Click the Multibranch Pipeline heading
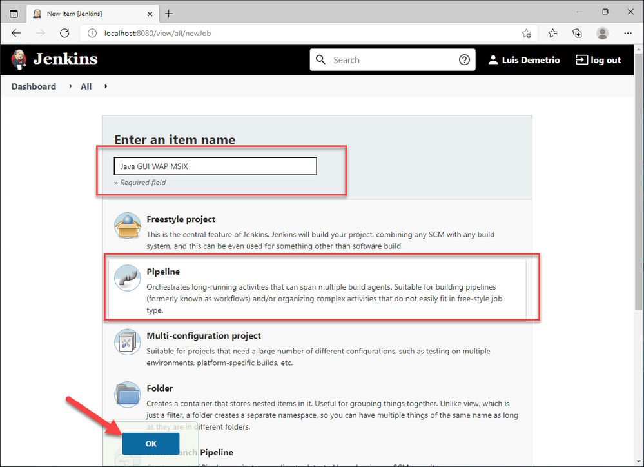Viewport: 644px width, 467px height. 190,452
